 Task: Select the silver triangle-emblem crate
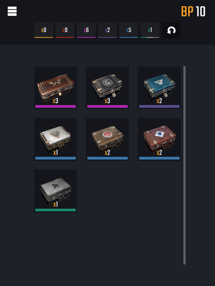pos(56,139)
